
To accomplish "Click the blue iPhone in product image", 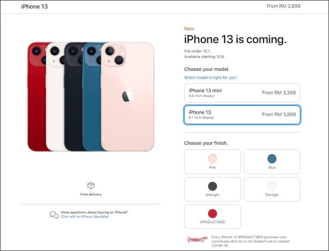I will coord(92,96).
